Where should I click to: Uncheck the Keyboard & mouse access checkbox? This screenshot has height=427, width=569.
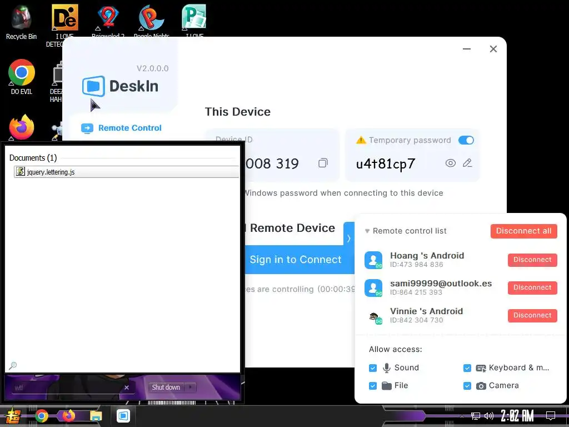click(x=467, y=368)
